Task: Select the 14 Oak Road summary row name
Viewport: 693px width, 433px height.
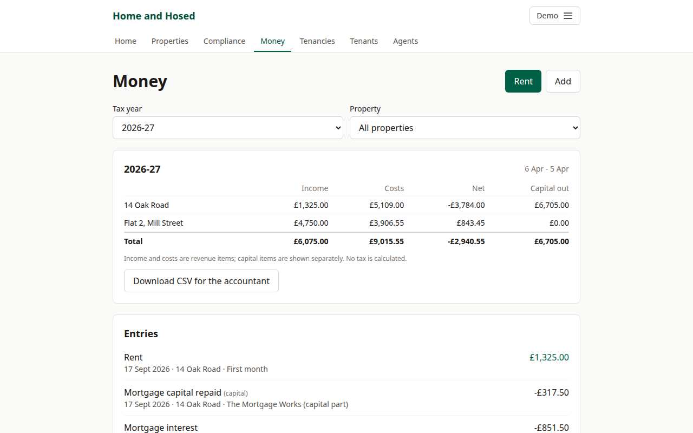Action: click(x=146, y=205)
